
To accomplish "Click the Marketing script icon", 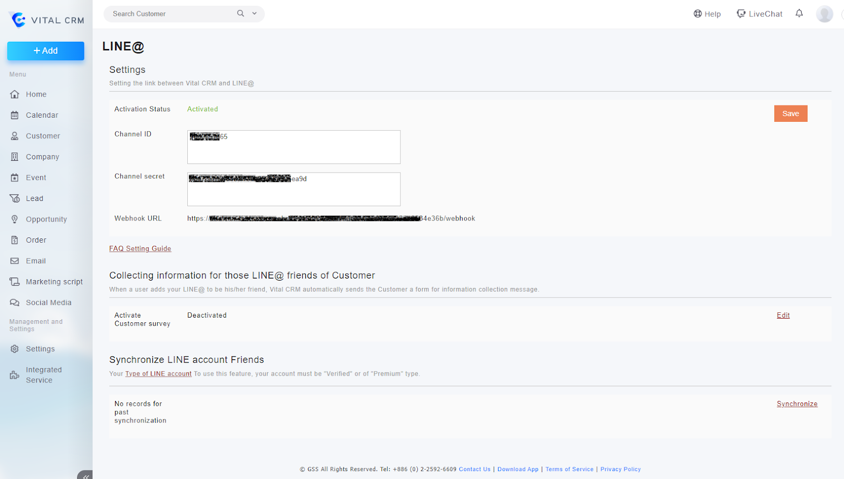I will pos(15,282).
